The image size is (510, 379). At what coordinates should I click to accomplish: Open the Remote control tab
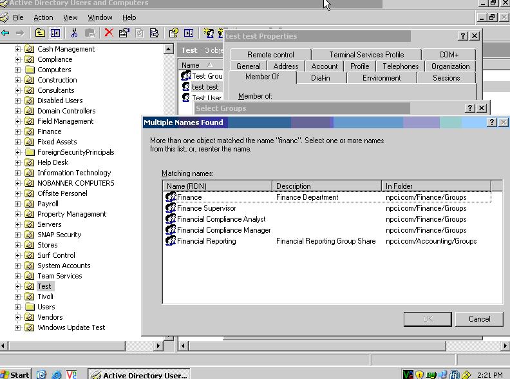pos(270,55)
